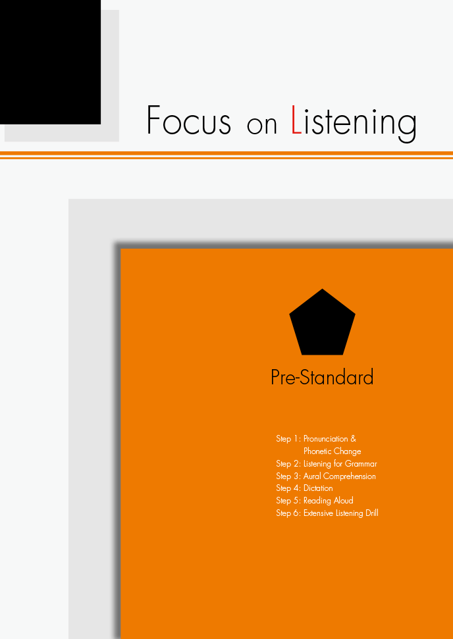Click the black pentagon icon
Viewport: 453px width, 639px height.
(x=322, y=324)
